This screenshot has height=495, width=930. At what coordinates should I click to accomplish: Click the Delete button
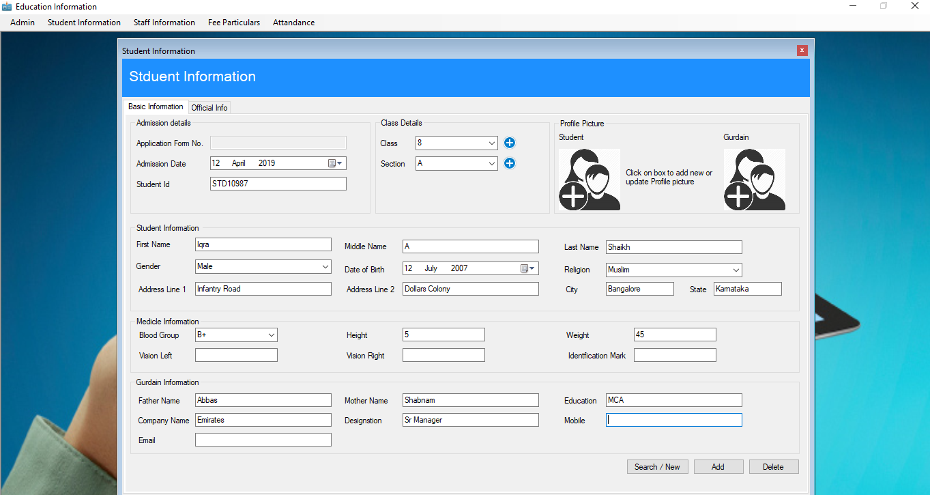point(774,467)
